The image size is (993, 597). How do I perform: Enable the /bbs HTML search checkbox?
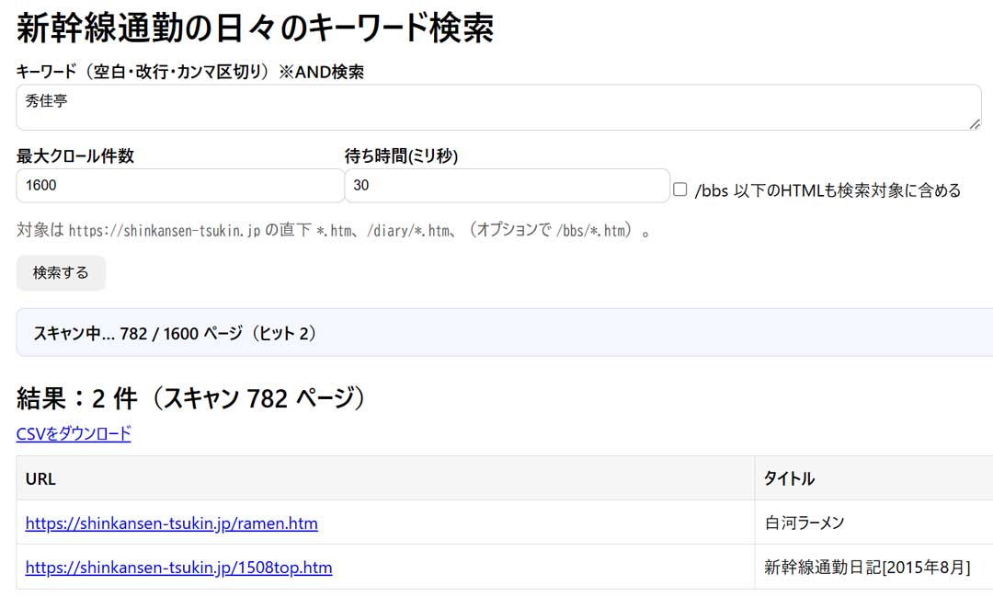tap(680, 189)
